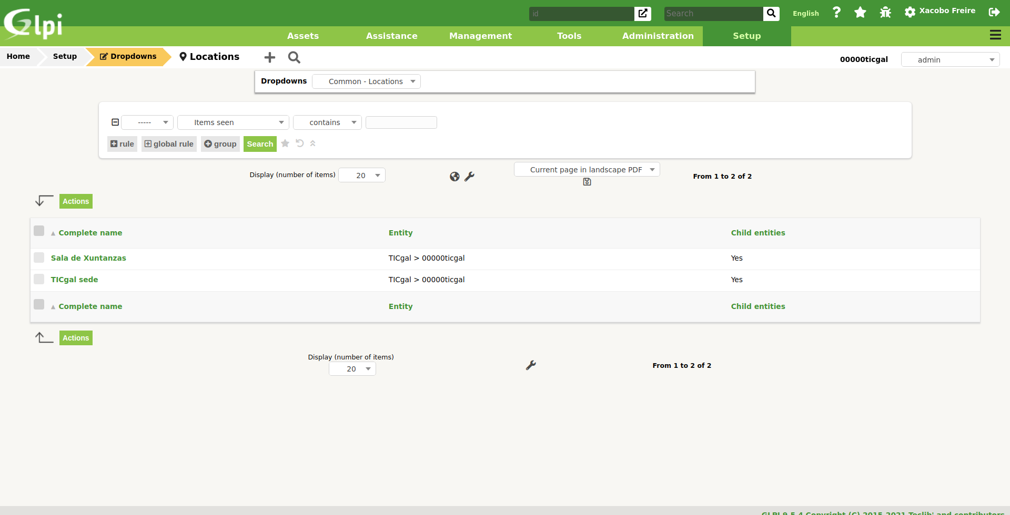This screenshot has width=1010, height=515.
Task: Check the Sala de Xuntanzas row checkbox
Action: (x=39, y=257)
